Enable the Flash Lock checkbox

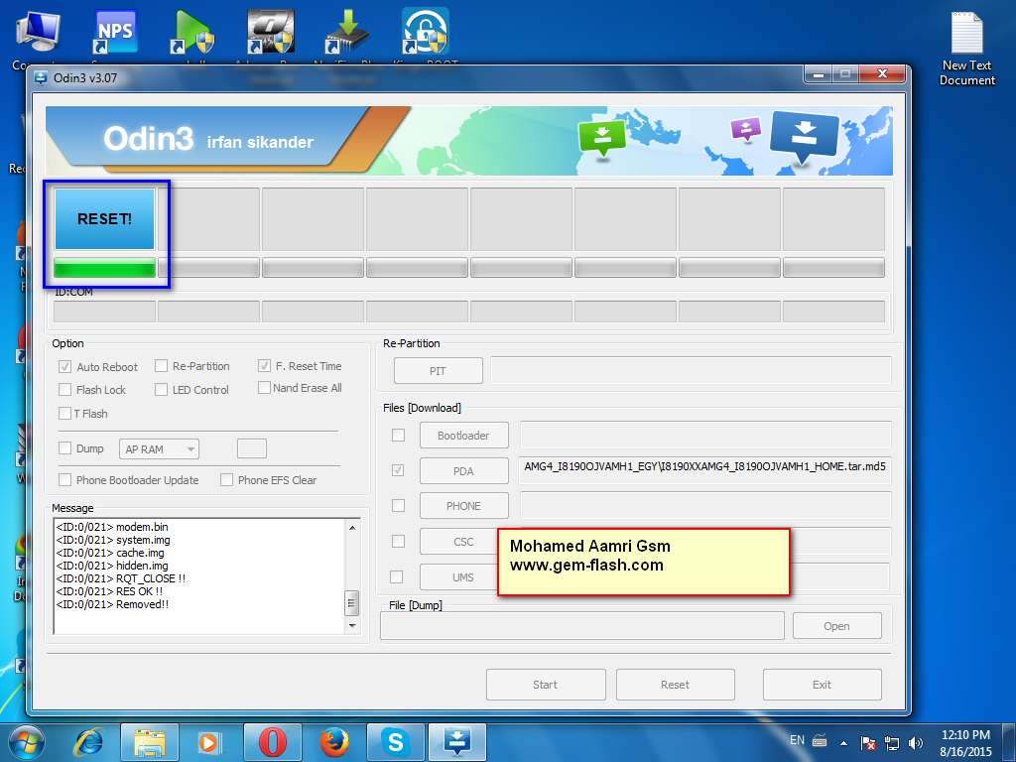[x=64, y=389]
